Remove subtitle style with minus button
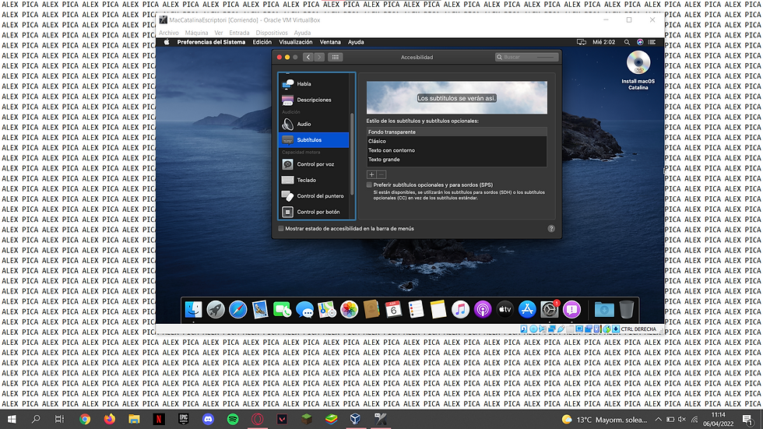 click(381, 174)
